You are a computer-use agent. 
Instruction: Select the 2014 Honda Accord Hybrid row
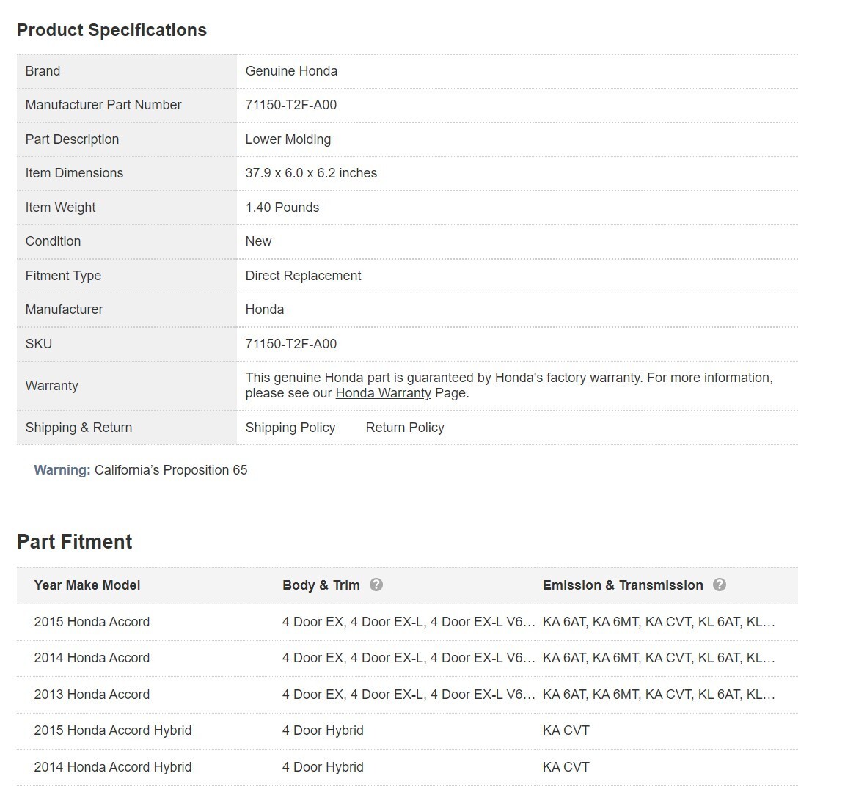point(112,767)
